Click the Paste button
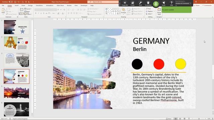This screenshot has width=214, height=120. point(3,11)
